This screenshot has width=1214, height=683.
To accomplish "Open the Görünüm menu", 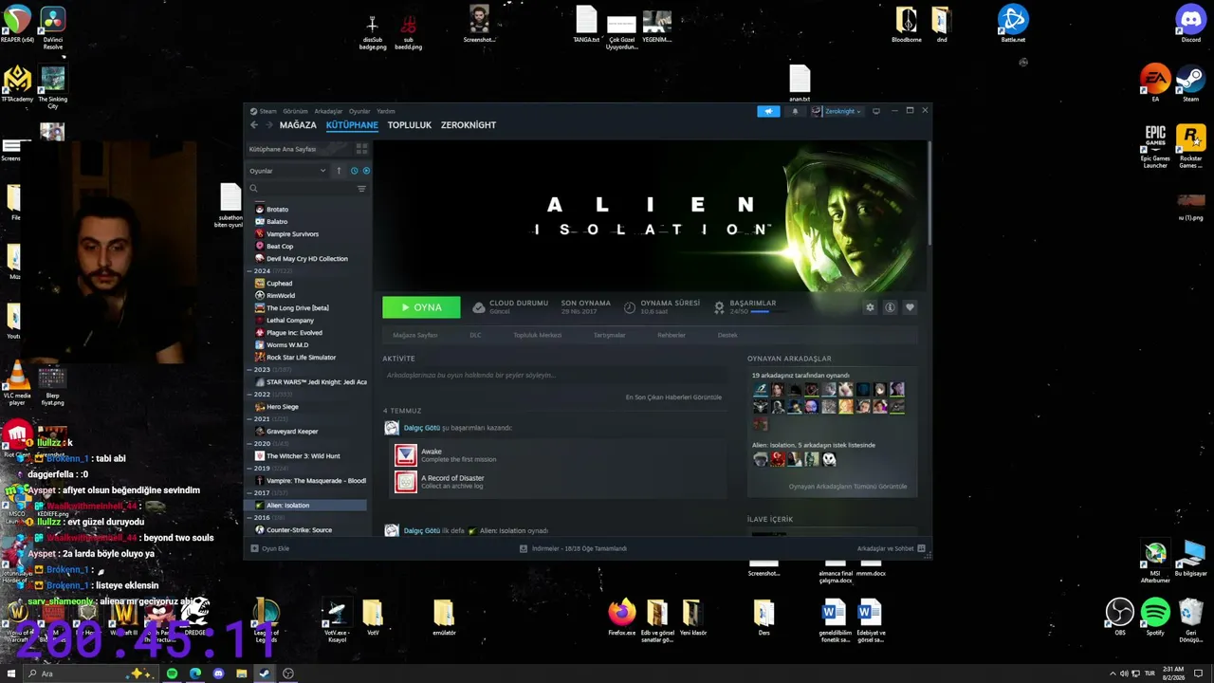I will tap(295, 111).
